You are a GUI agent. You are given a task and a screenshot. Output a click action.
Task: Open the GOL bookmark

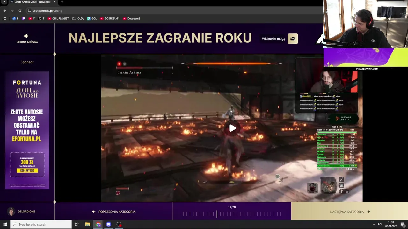92,18
